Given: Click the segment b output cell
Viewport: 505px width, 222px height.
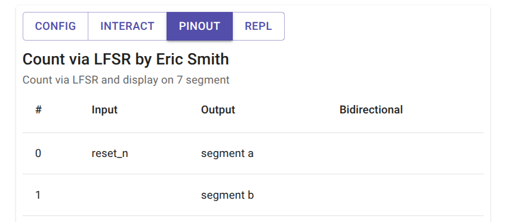Looking at the screenshot, I should [227, 195].
